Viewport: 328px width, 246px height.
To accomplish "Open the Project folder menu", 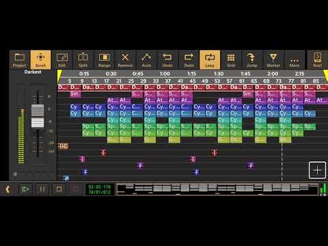I will pyautogui.click(x=20, y=59).
